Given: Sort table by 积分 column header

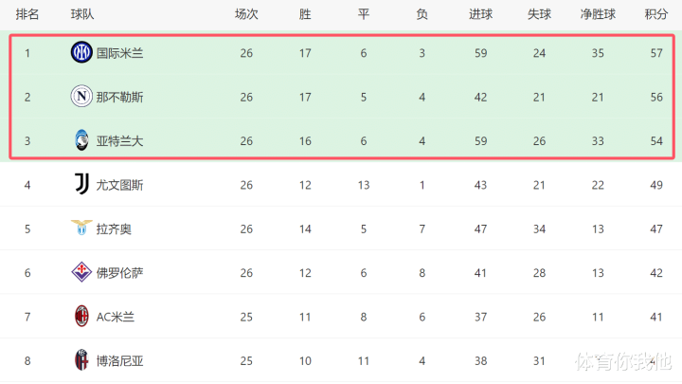Looking at the screenshot, I should [x=655, y=15].
